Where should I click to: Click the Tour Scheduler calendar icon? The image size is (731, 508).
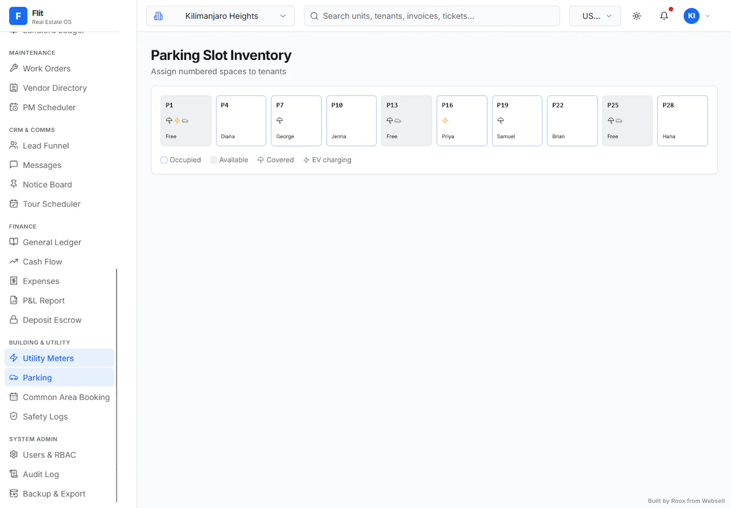14,204
